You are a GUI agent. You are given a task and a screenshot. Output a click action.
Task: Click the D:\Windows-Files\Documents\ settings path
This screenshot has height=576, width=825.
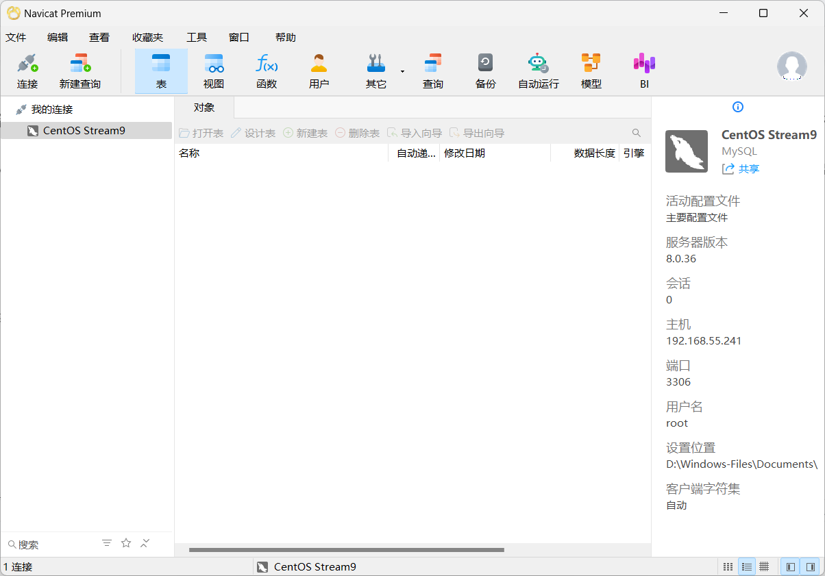click(742, 464)
